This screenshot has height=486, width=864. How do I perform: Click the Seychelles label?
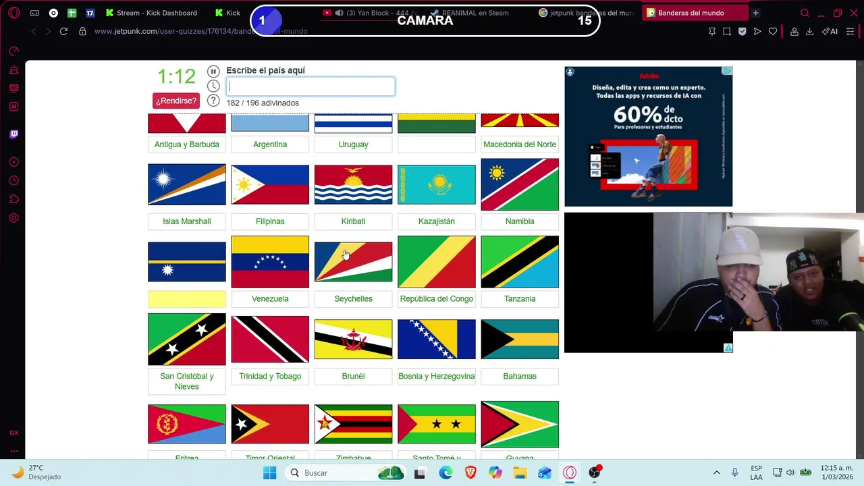pyautogui.click(x=353, y=298)
